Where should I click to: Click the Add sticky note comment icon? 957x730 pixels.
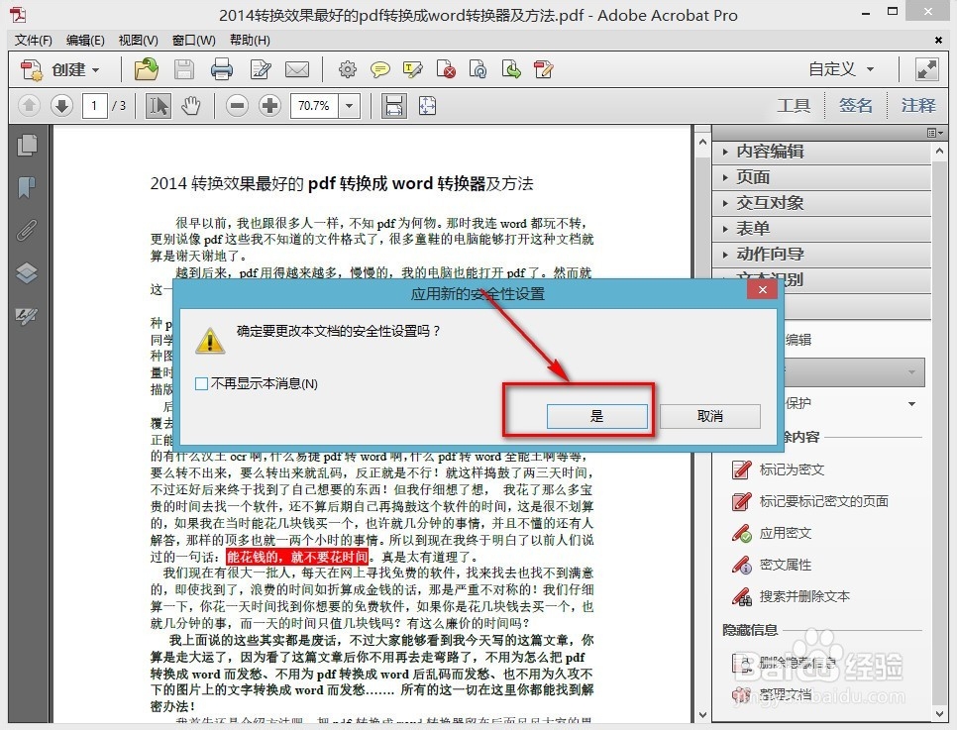379,69
